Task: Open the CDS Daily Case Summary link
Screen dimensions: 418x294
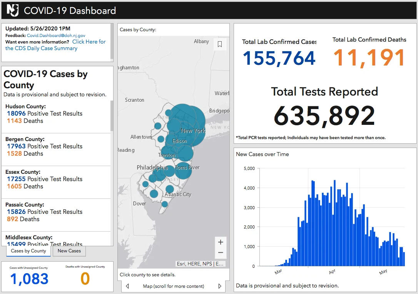Action: coord(55,45)
